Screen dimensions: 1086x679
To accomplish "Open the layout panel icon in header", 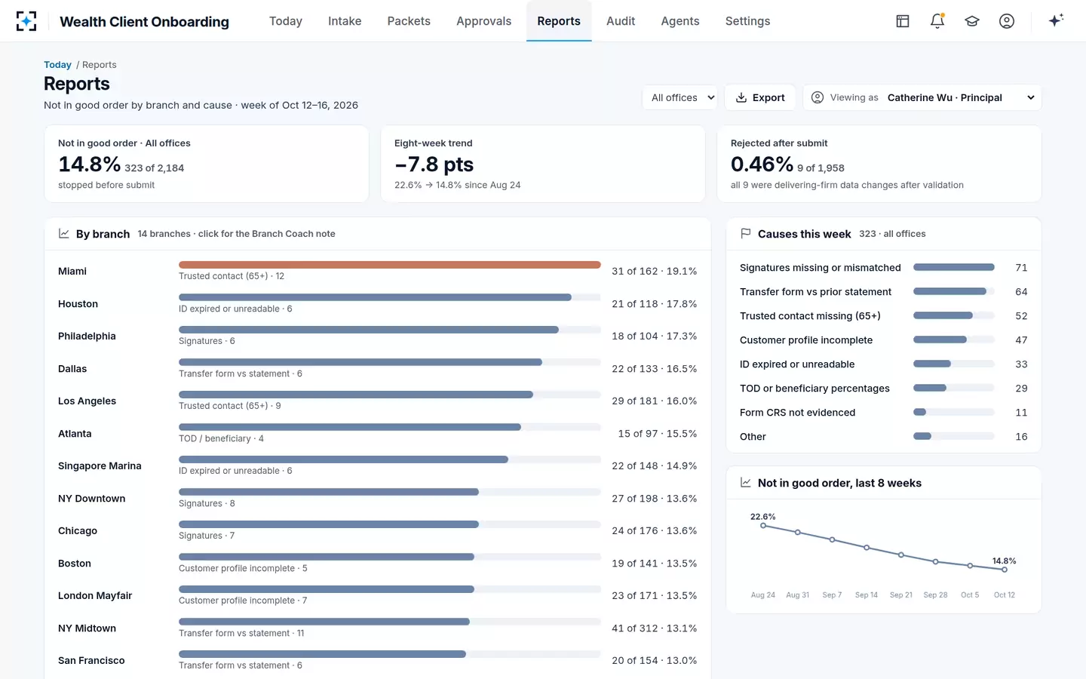I will pos(903,21).
